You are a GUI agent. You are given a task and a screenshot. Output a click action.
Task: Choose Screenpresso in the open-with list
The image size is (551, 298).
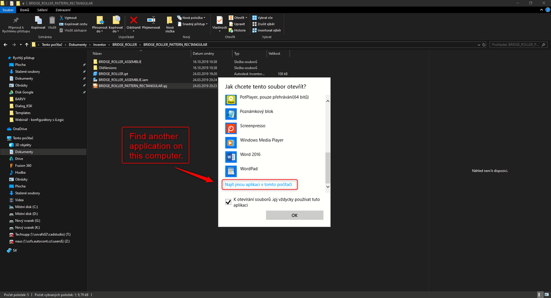[x=274, y=128]
